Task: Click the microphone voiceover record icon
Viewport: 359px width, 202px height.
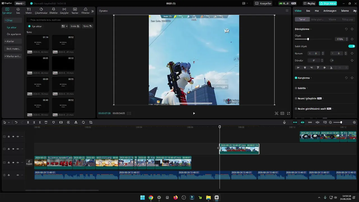Action: (x=284, y=122)
